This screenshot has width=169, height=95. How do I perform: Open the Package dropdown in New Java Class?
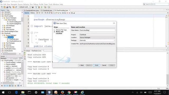(114, 40)
